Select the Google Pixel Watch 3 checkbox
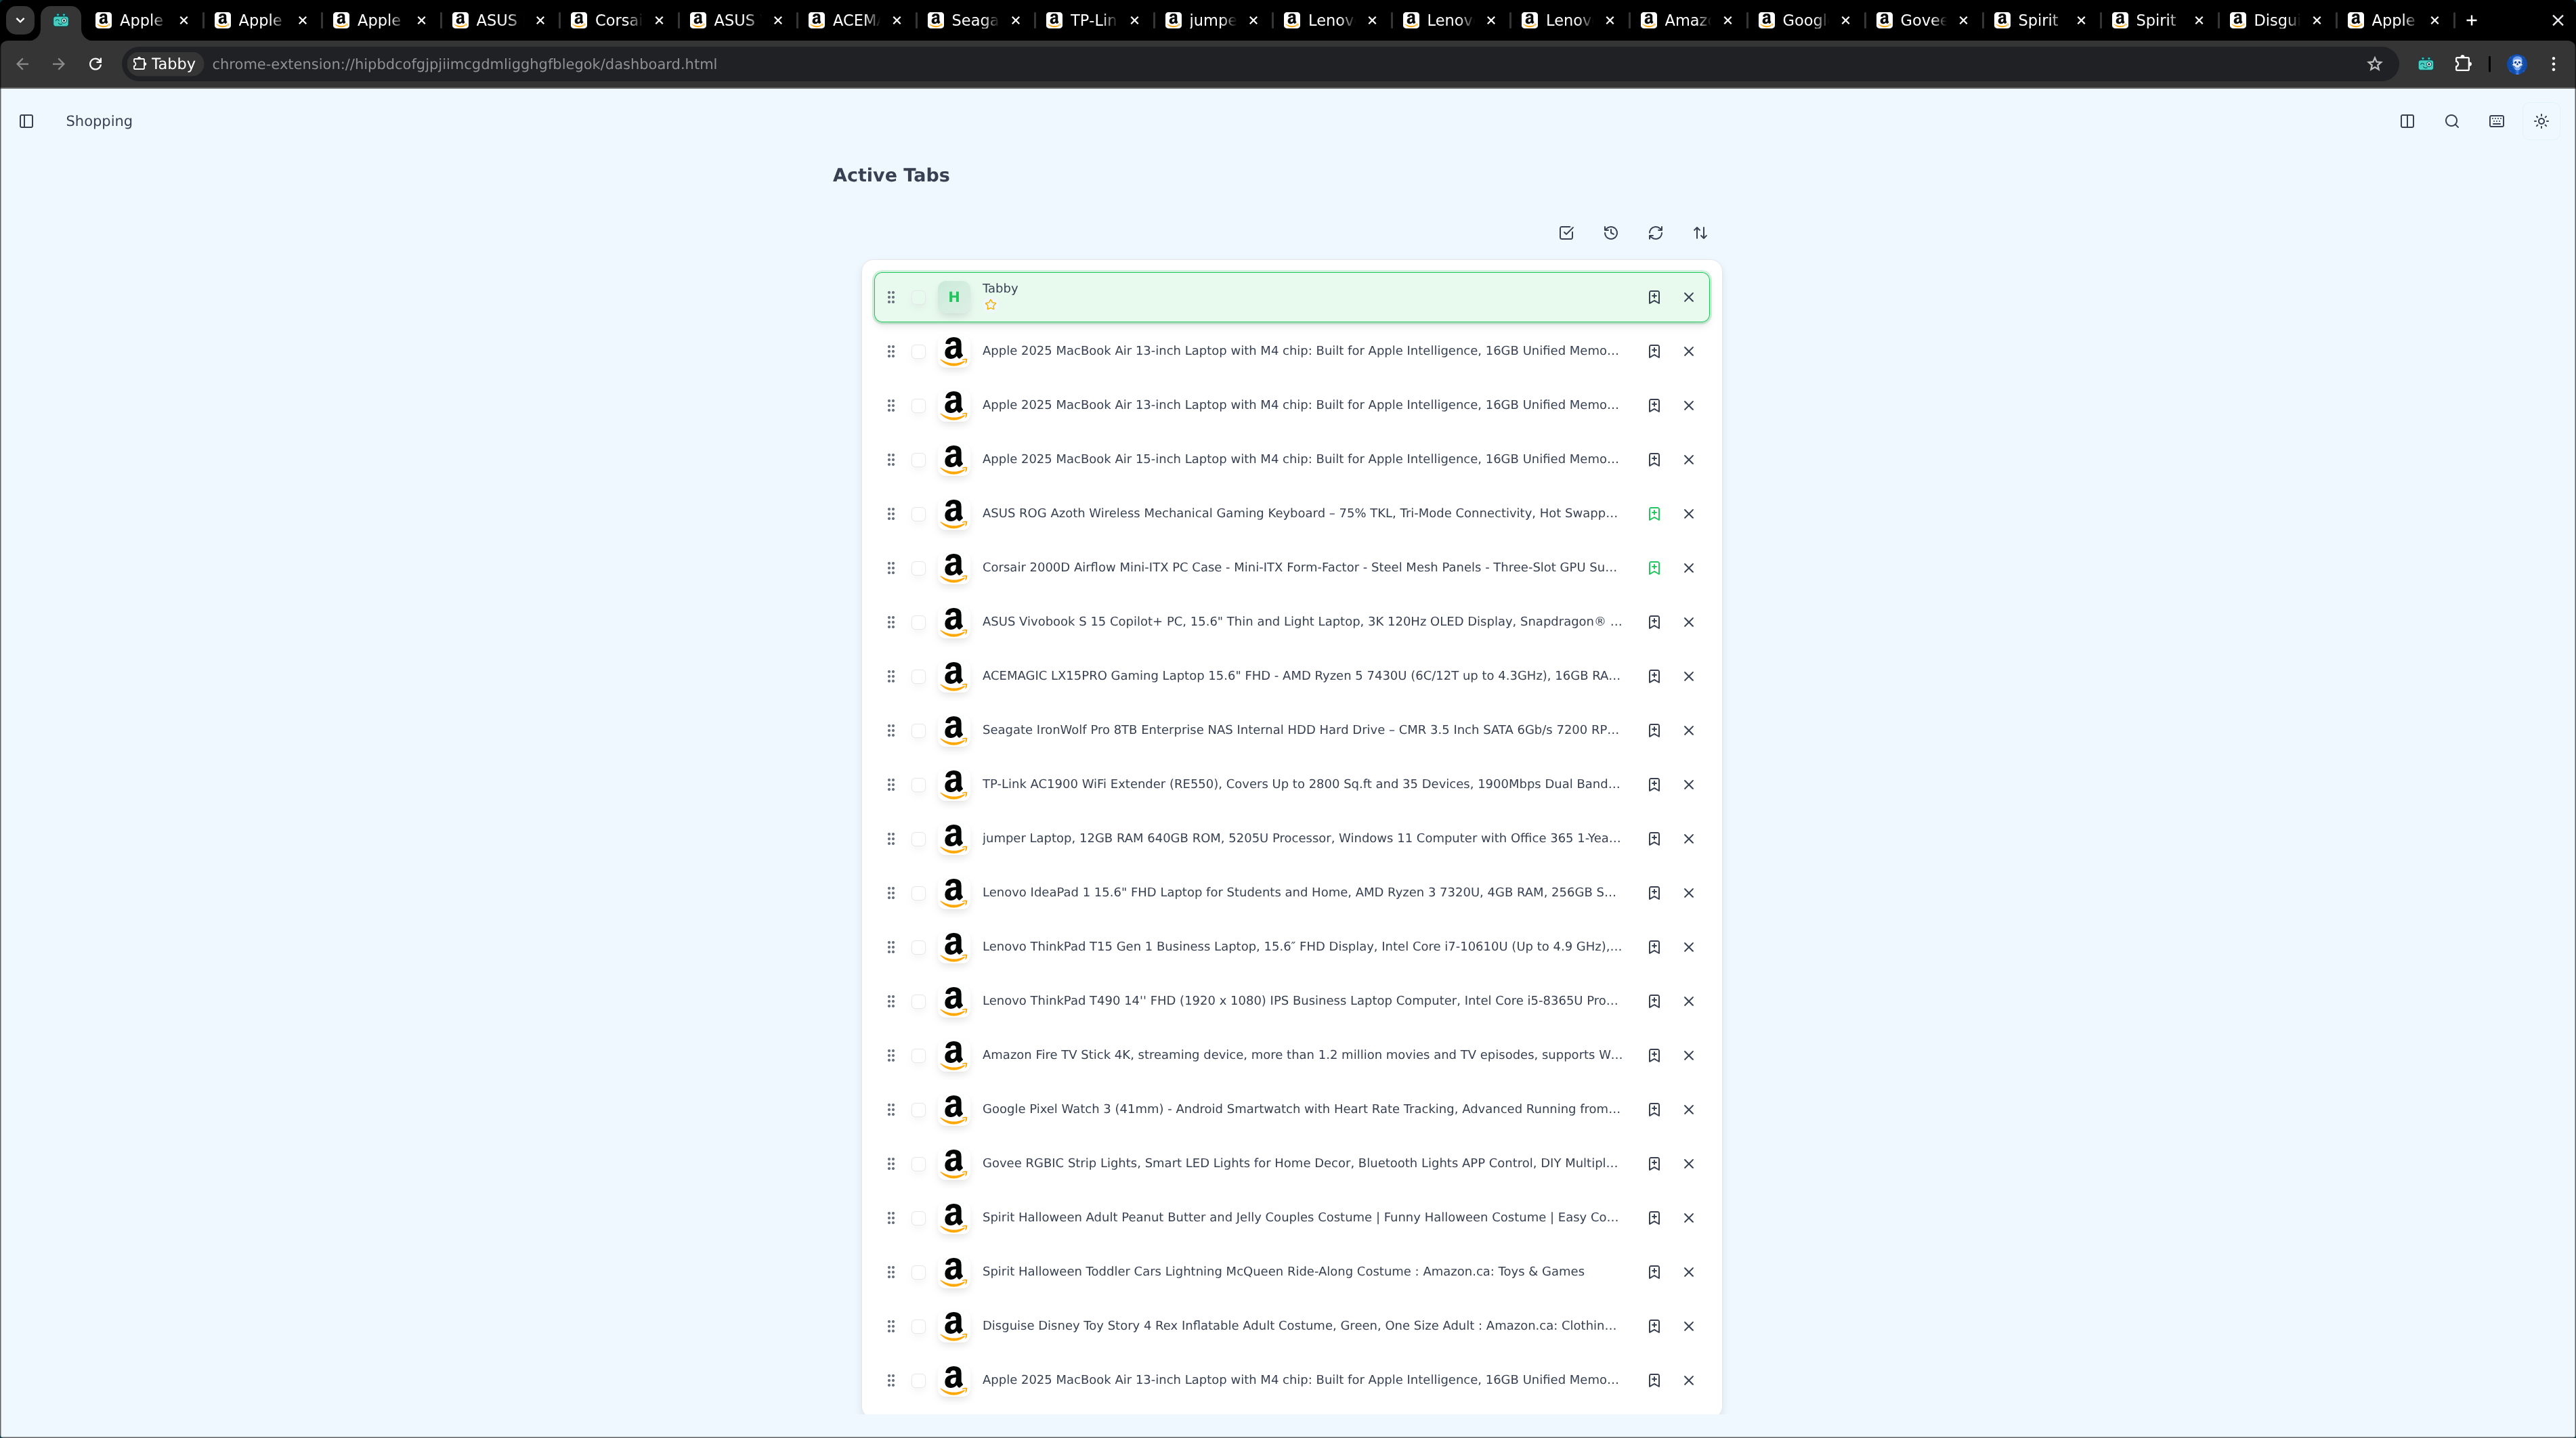Screen dimensions: 2576x1438 [x=918, y=1110]
